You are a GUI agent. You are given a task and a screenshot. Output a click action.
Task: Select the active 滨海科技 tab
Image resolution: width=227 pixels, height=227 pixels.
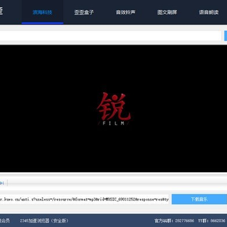42,12
